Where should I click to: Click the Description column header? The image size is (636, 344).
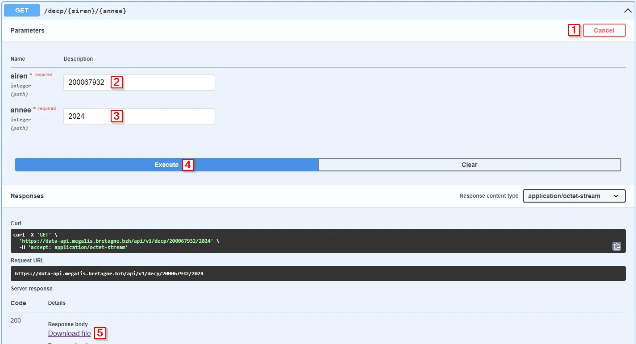point(78,58)
